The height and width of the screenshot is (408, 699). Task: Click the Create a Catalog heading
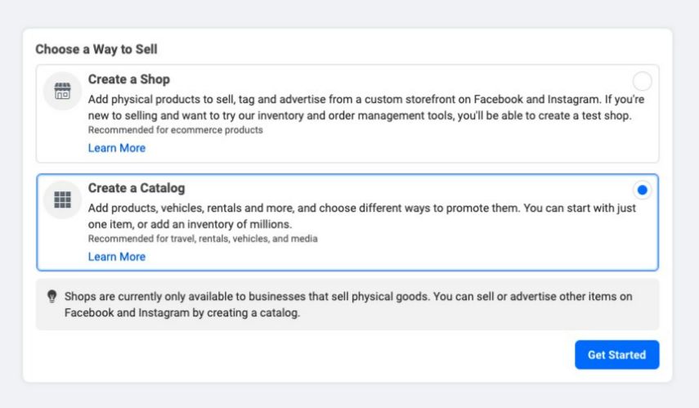(x=137, y=188)
